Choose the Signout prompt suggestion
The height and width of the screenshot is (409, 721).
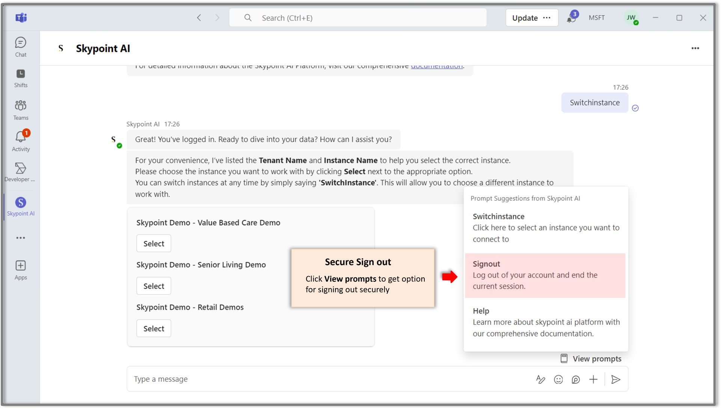pos(545,275)
